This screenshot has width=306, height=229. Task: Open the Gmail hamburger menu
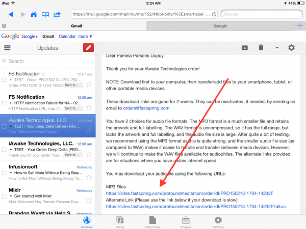click(7, 48)
